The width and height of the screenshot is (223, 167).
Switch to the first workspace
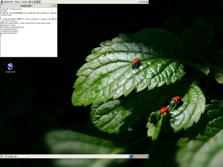pos(131,156)
